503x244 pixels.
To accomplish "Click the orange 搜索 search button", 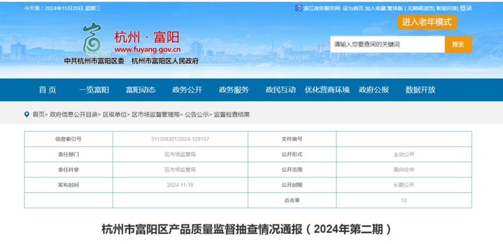I will [458, 44].
